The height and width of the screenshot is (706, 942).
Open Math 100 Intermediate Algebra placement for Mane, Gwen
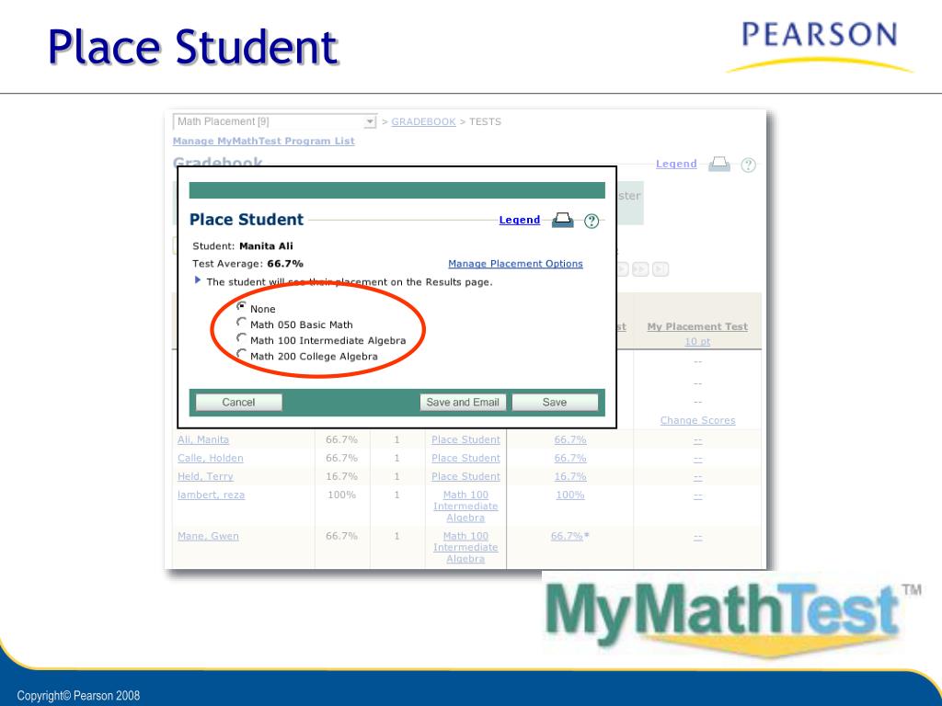click(x=465, y=548)
